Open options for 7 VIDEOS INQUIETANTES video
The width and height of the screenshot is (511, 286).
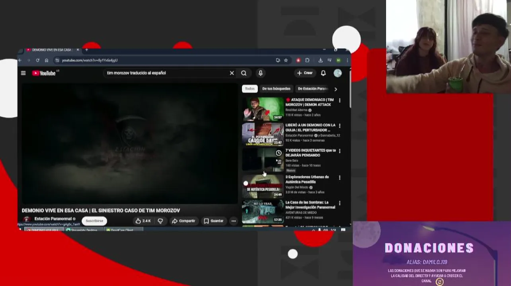point(339,151)
